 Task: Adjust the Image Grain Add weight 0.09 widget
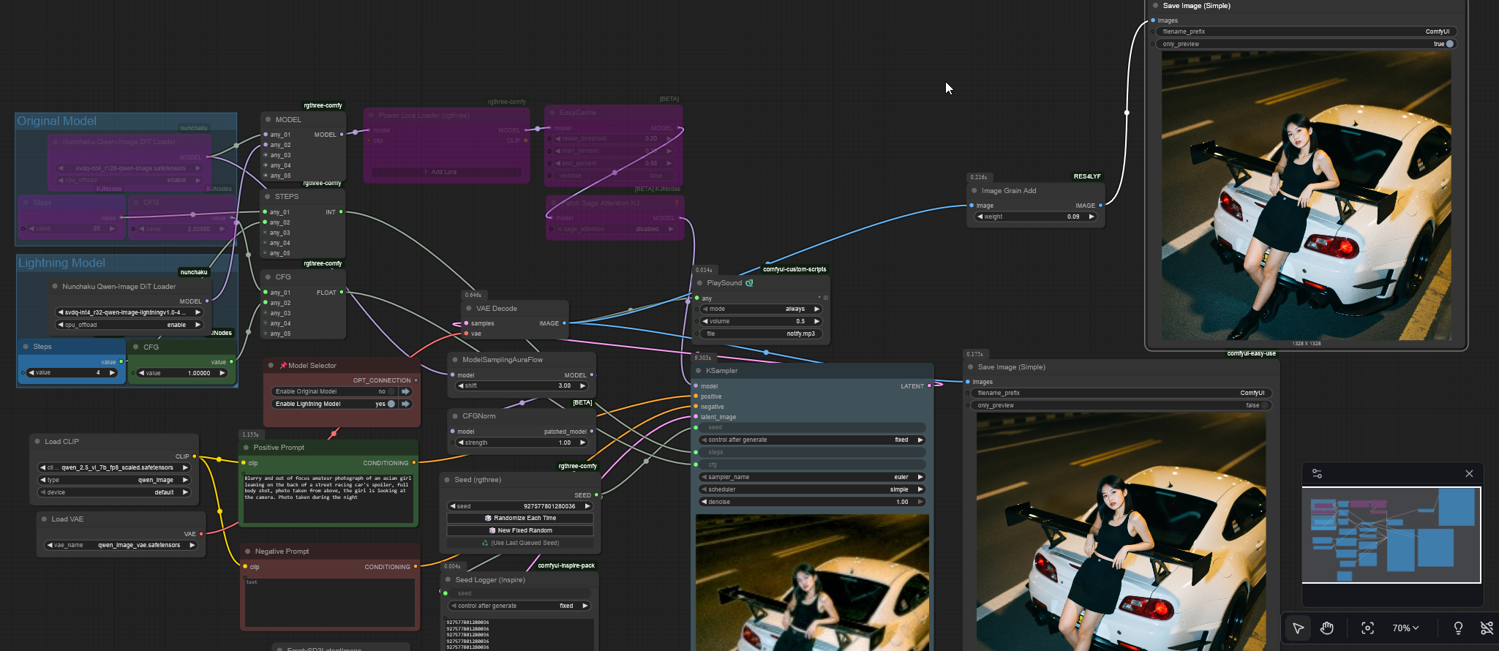(x=1036, y=217)
